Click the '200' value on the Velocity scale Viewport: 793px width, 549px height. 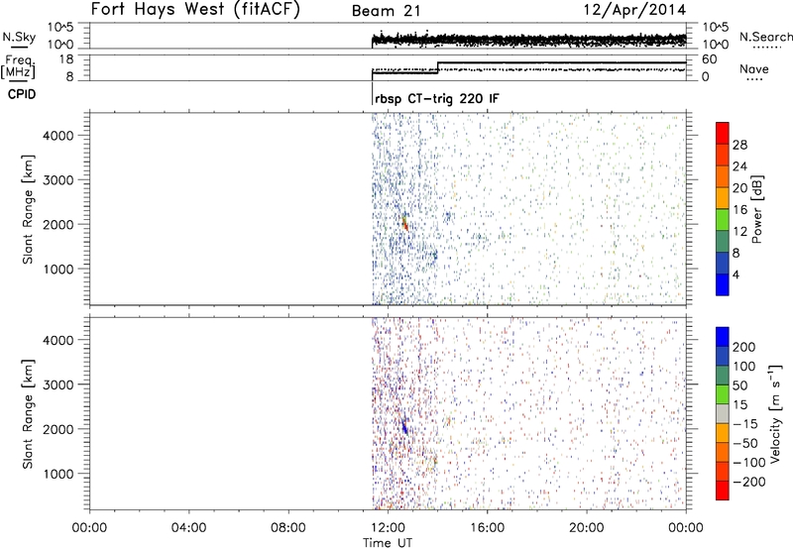click(744, 347)
